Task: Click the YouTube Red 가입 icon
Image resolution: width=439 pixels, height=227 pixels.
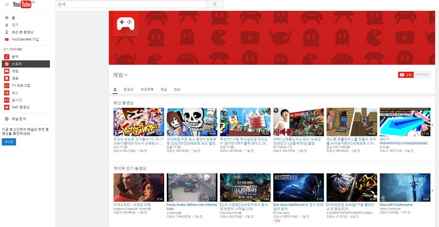Action: (7, 39)
